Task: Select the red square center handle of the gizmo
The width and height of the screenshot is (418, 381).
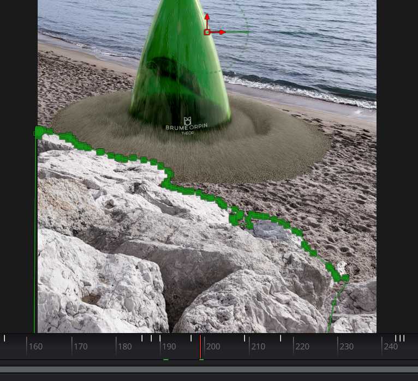Action: [207, 33]
